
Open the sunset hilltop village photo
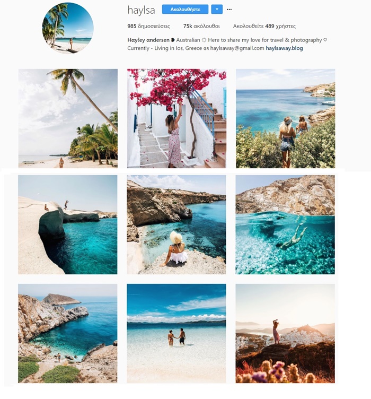285,333
